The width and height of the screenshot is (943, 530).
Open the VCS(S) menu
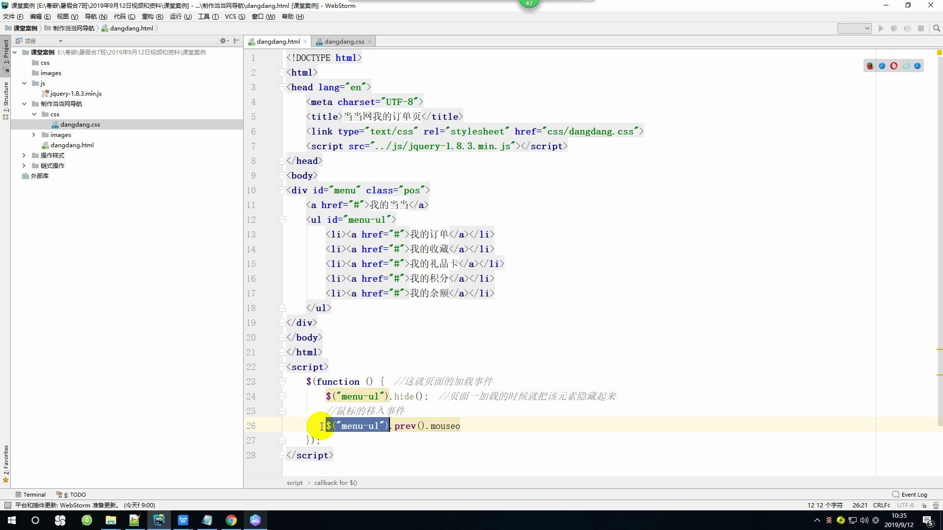pyautogui.click(x=235, y=17)
